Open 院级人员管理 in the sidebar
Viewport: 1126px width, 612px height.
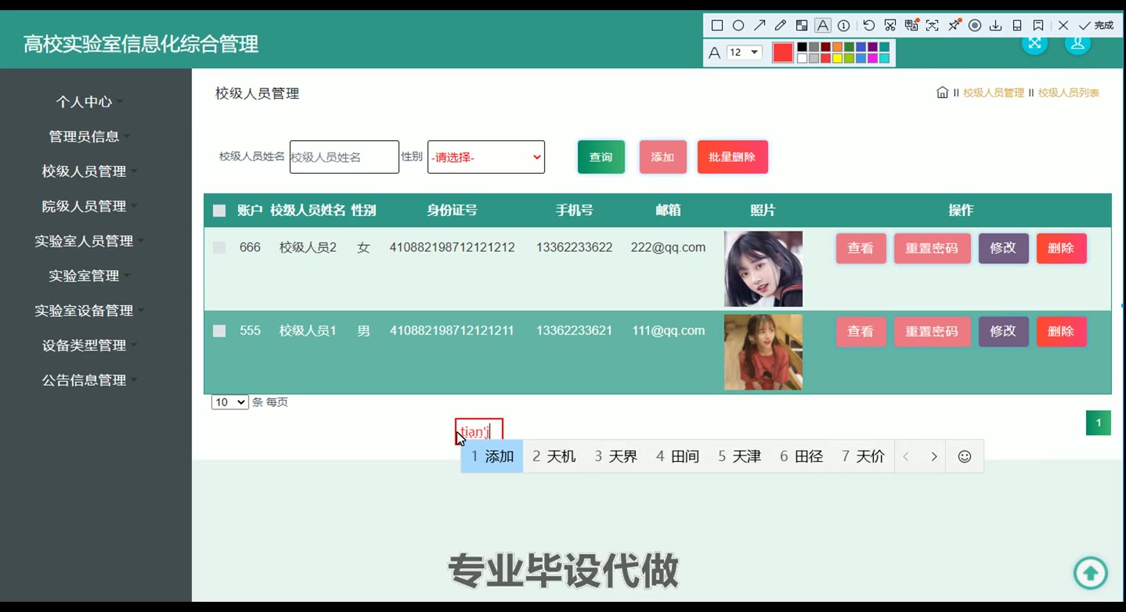pyautogui.click(x=84, y=206)
